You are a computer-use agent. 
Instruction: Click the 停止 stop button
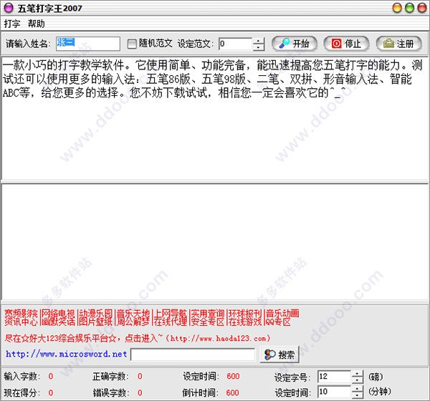point(346,44)
